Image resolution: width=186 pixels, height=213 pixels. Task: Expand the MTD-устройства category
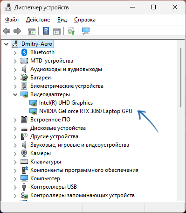pos(15,61)
